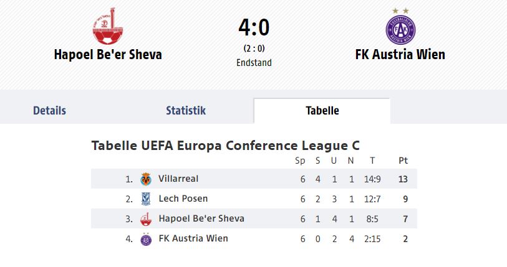Click the FK Austria Wien header name
This screenshot has height=267, width=507.
pyautogui.click(x=400, y=54)
